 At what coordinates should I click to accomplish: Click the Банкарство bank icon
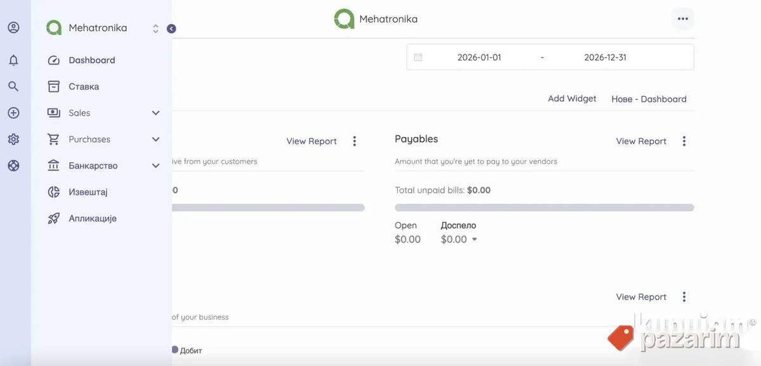54,165
